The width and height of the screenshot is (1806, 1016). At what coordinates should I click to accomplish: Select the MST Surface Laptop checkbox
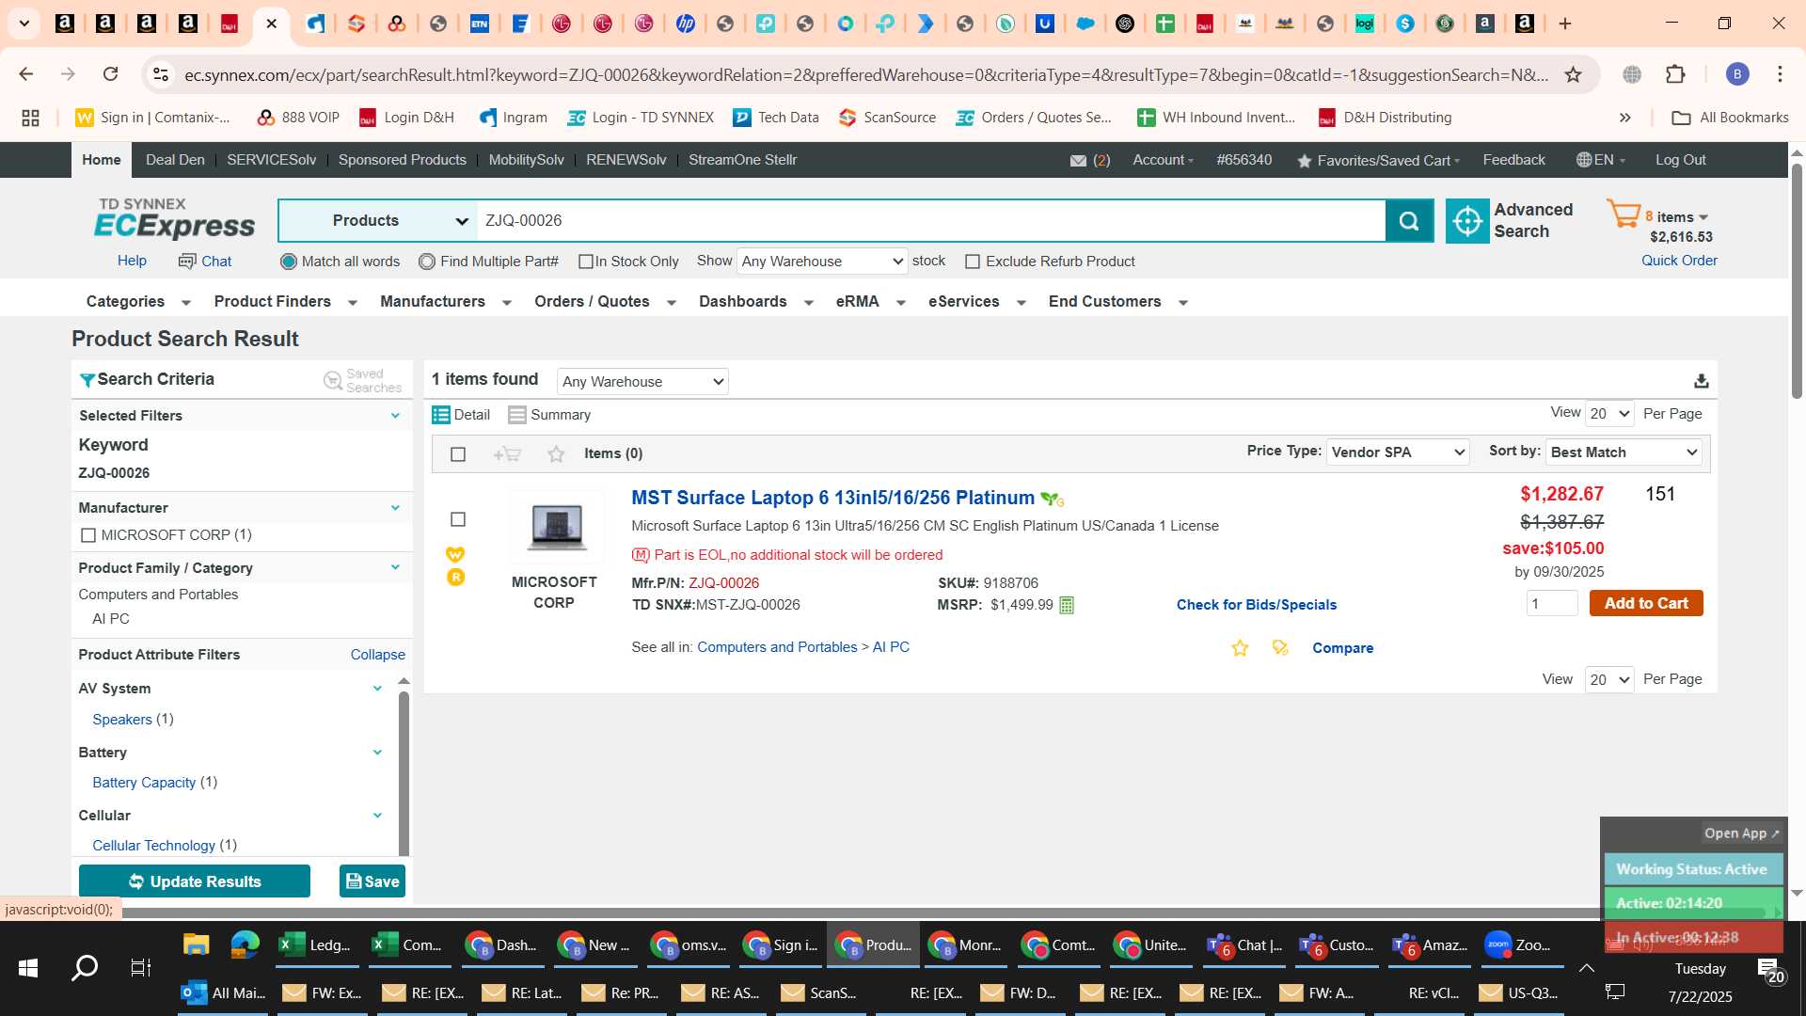tap(458, 519)
